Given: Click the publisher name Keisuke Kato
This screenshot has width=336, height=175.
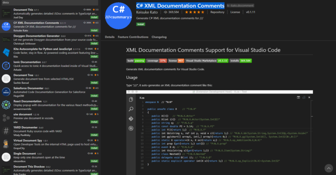Looking at the screenshot, I should pyautogui.click(x=147, y=12).
